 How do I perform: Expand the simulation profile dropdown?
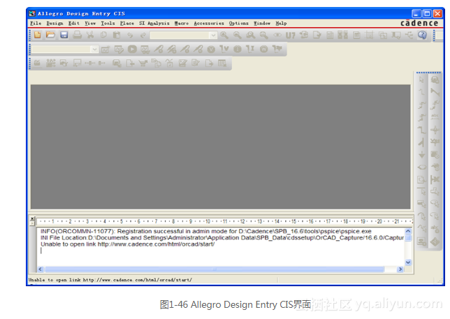94,50
